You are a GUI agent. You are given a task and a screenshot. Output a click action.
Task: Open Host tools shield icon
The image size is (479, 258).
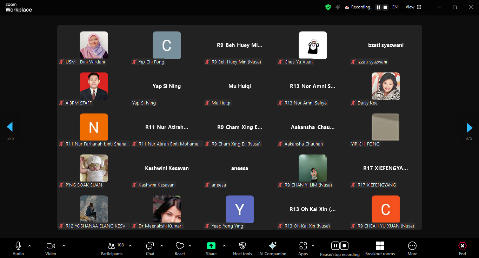click(x=242, y=246)
